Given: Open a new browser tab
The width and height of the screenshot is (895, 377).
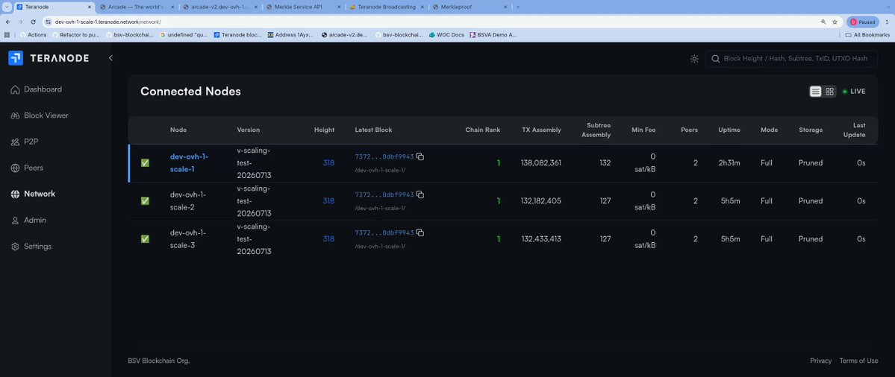Looking at the screenshot, I should pyautogui.click(x=518, y=7).
